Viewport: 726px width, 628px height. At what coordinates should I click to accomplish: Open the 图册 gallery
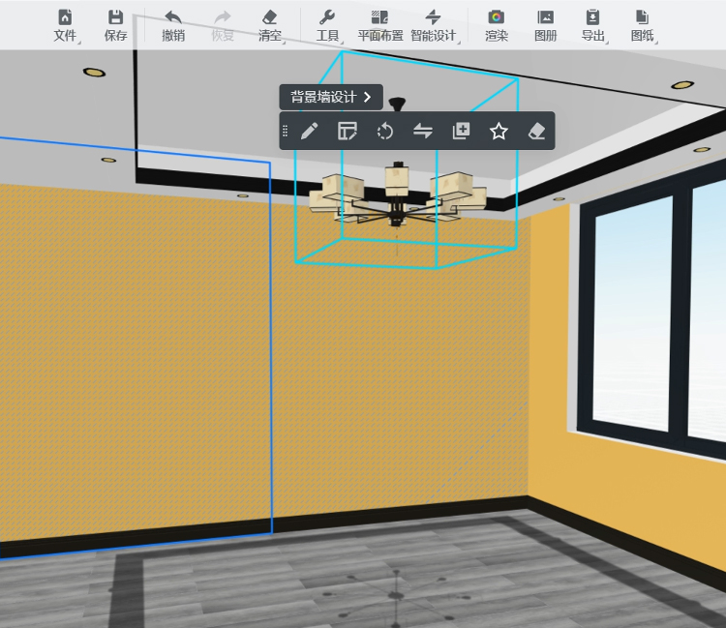545,26
